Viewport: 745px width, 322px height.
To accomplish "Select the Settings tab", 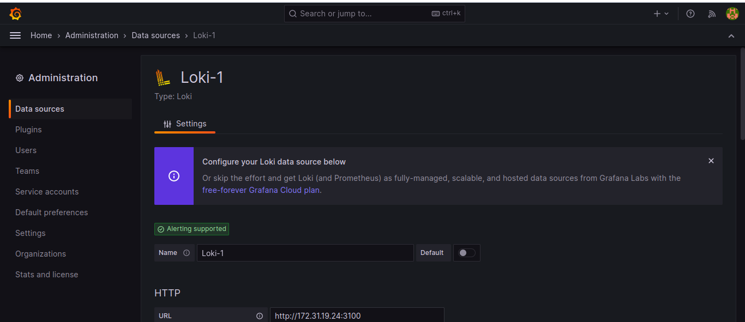I will click(185, 124).
